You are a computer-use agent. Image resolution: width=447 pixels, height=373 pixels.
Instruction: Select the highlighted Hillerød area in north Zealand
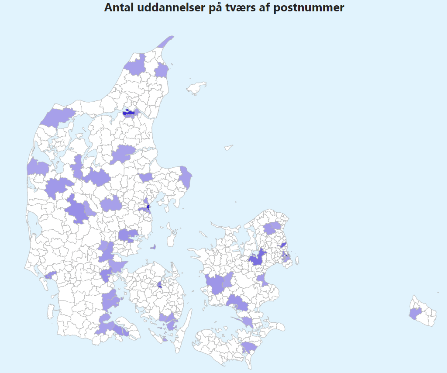tap(272, 228)
